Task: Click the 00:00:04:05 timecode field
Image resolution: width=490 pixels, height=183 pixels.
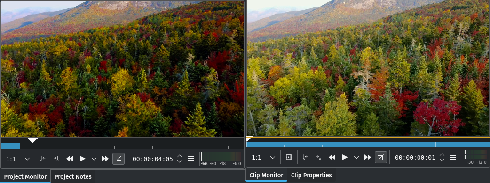Action: (152, 159)
